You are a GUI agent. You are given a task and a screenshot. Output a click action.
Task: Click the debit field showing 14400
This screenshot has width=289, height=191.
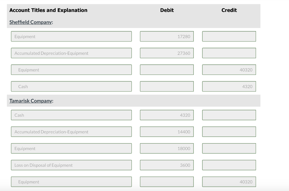(x=167, y=132)
